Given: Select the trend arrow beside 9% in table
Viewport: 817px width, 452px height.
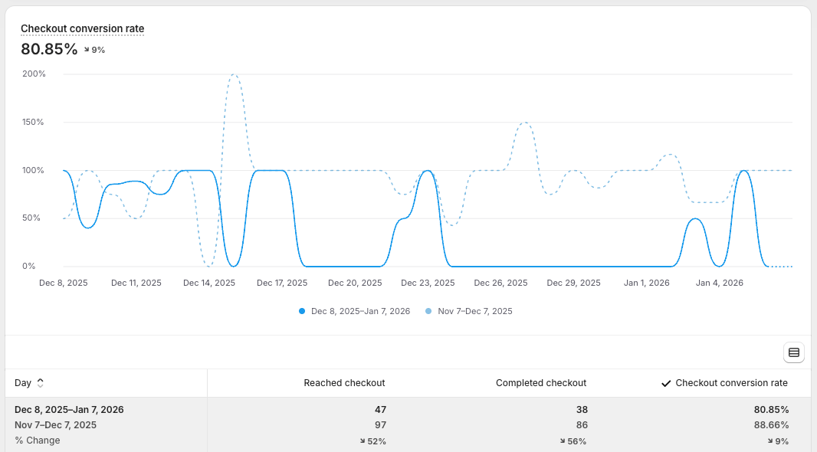Looking at the screenshot, I should click(771, 441).
